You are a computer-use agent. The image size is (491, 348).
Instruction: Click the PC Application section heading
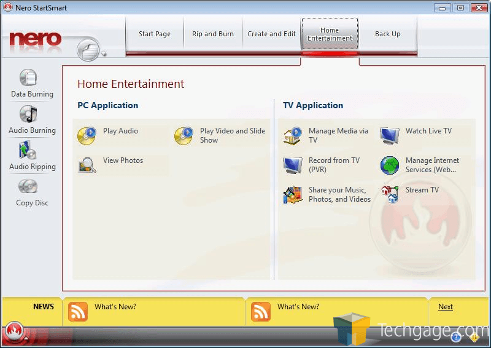108,105
